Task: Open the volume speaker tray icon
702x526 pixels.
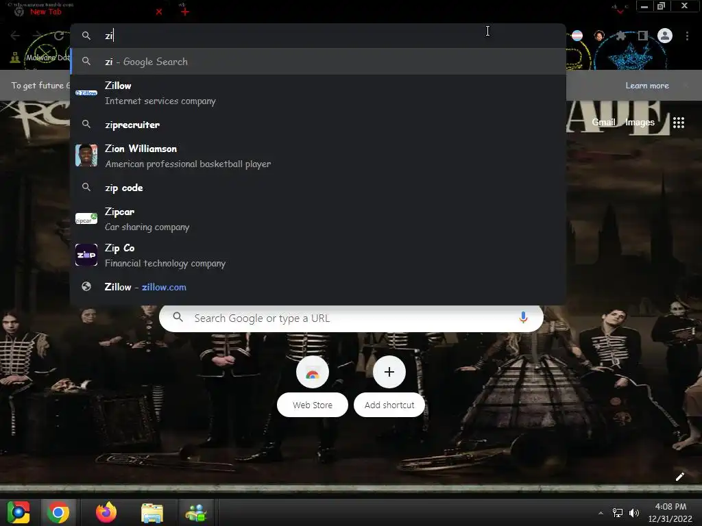Action: [x=633, y=513]
